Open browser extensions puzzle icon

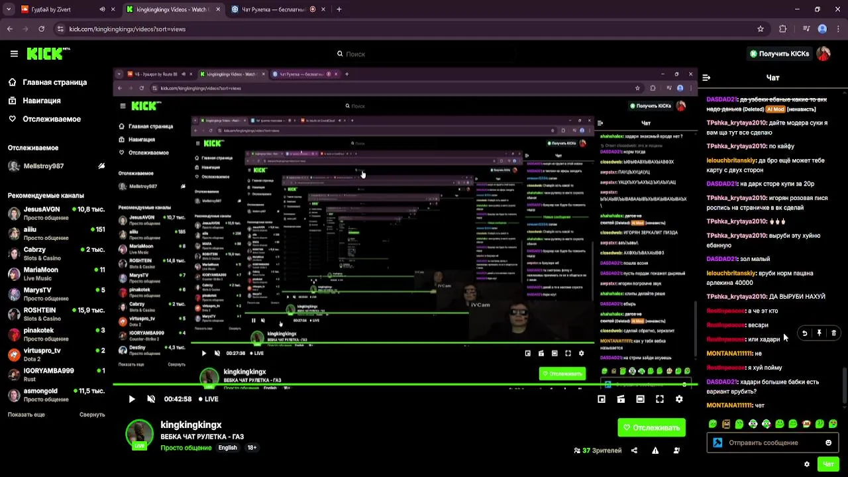pos(783,29)
